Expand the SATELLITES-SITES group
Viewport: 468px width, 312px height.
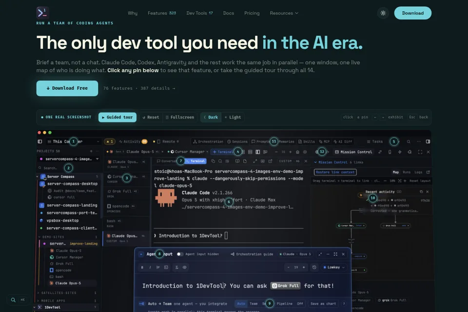pyautogui.click(x=39, y=293)
